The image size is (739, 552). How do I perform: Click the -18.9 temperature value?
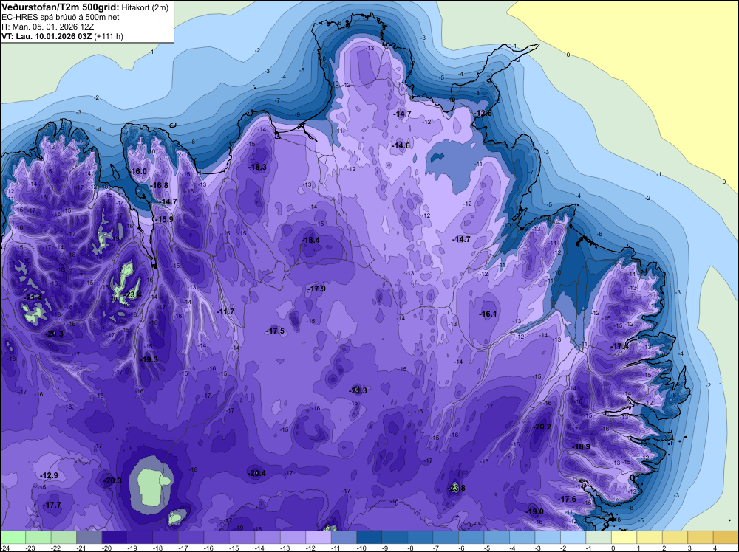582,446
